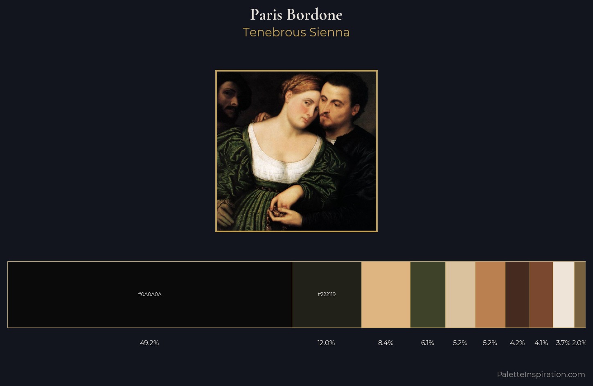Choose the sienna orange swatch above the second 5.2%
The width and height of the screenshot is (593, 386).
(x=490, y=294)
